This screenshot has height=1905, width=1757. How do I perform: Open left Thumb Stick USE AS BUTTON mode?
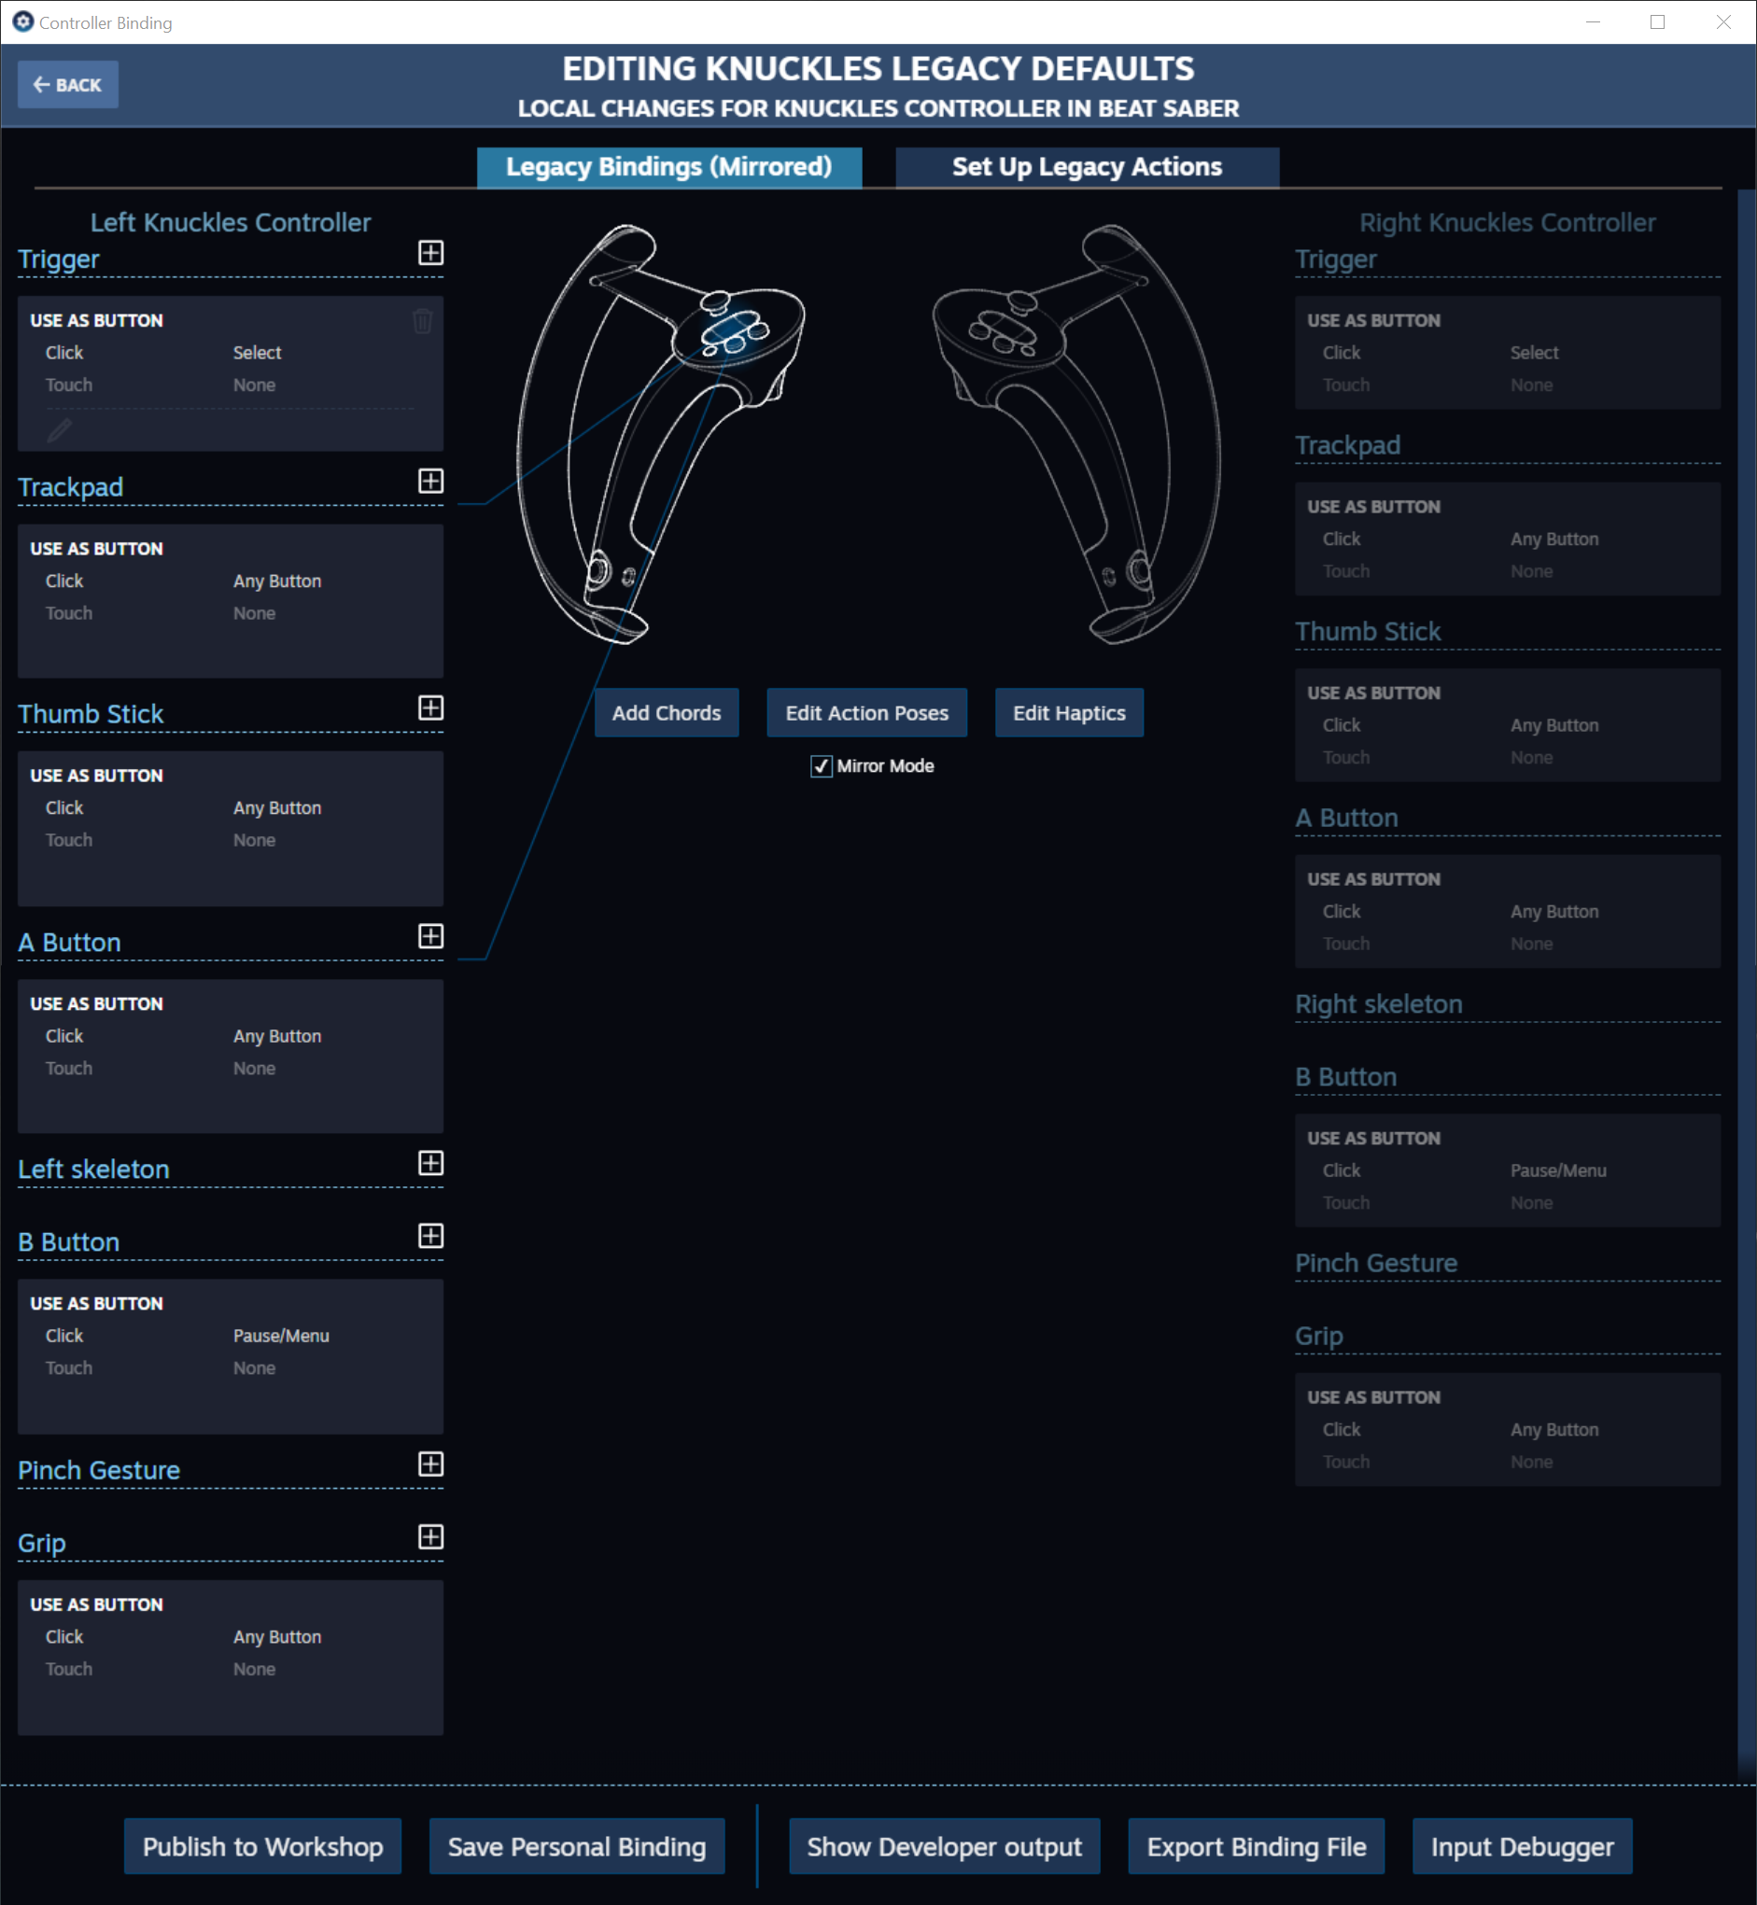(x=97, y=777)
